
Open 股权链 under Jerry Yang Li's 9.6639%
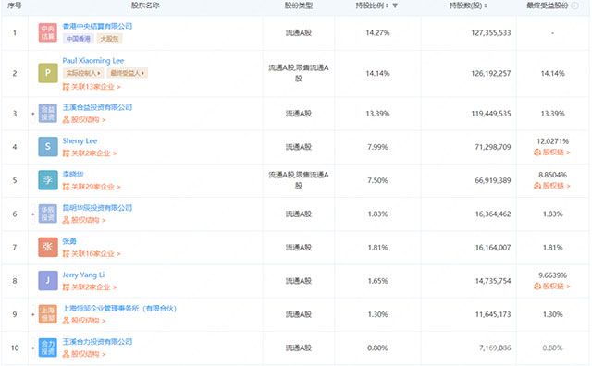[x=552, y=287]
